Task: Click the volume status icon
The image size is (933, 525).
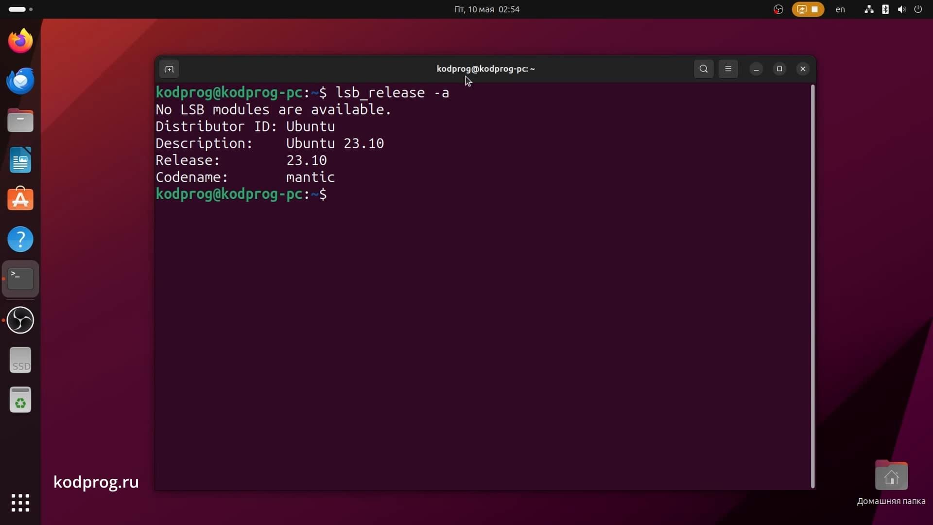Action: pyautogui.click(x=902, y=9)
